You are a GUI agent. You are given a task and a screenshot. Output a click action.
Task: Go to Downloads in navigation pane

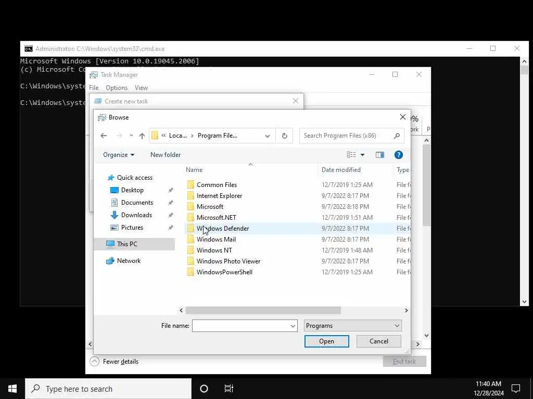[136, 215]
